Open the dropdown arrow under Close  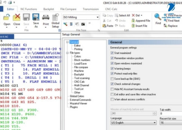[16, 27]
